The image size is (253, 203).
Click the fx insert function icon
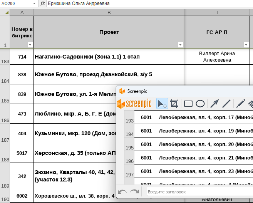pyautogui.click(x=42, y=3)
